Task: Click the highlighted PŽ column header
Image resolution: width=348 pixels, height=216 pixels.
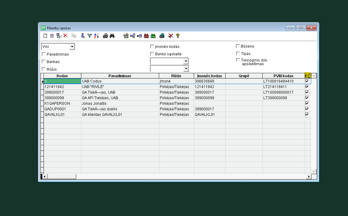Action: [x=308, y=76]
